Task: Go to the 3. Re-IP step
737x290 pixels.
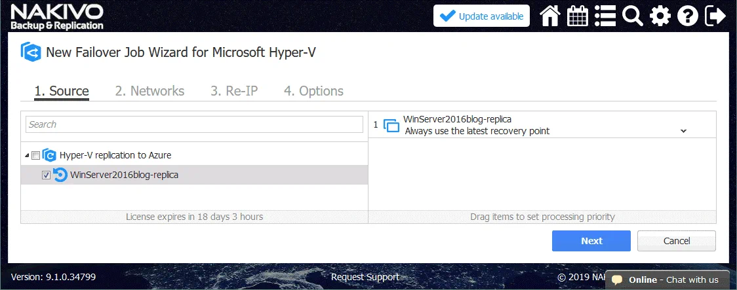Action: coord(233,91)
